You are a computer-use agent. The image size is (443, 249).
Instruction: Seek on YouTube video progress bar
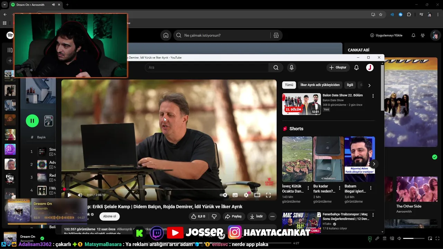[x=169, y=189]
